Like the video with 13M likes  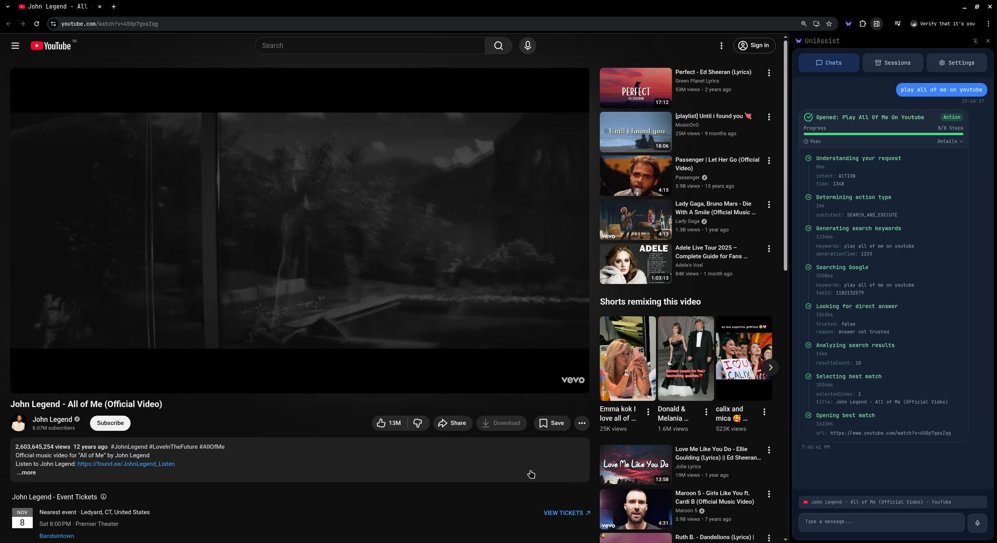(x=389, y=423)
